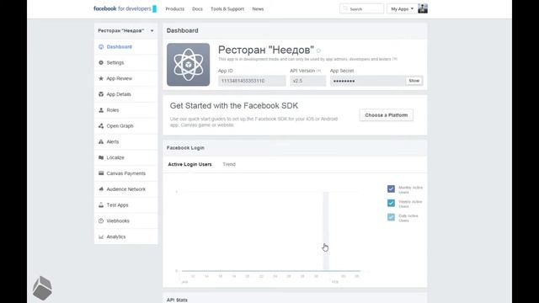Uncheck Monthly Active Users checkbox

[391, 189]
